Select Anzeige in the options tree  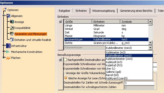(19, 22)
